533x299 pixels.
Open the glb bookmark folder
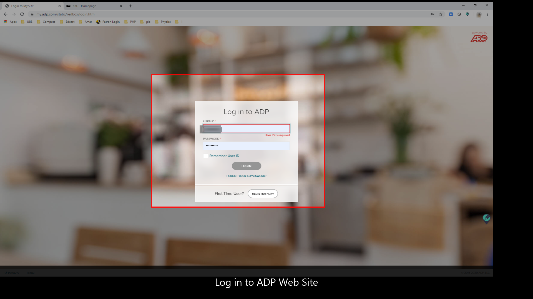145,22
